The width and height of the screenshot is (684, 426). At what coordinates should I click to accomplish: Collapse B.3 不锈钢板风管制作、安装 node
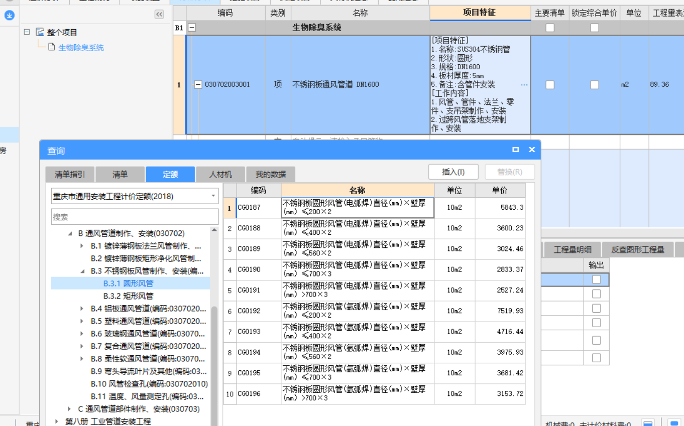click(x=82, y=271)
